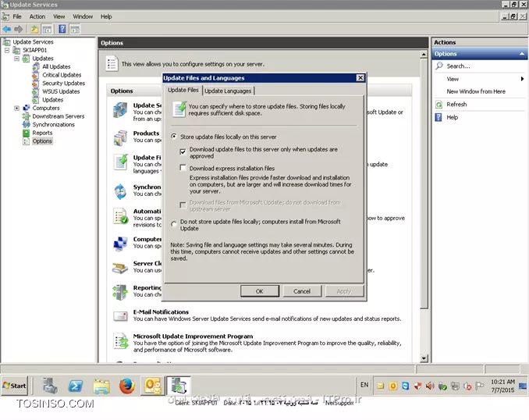
Task: Click OK in Update Files and Languages dialog
Action: tap(260, 291)
